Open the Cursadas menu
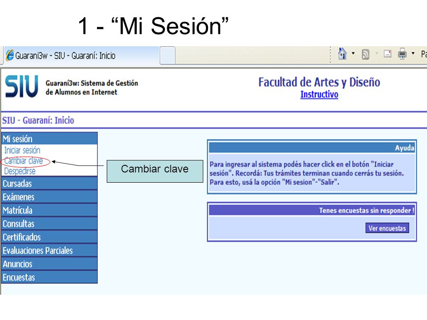The height and width of the screenshot is (320, 427). pyautogui.click(x=49, y=184)
